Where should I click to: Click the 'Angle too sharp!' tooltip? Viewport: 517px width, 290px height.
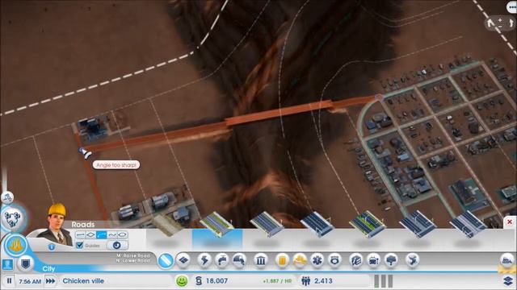(116, 164)
